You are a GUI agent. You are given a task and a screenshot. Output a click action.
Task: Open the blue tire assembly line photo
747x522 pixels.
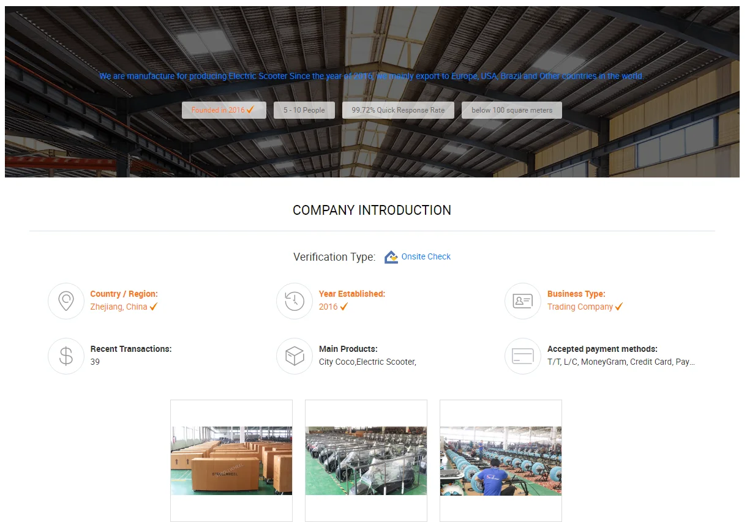click(x=501, y=461)
